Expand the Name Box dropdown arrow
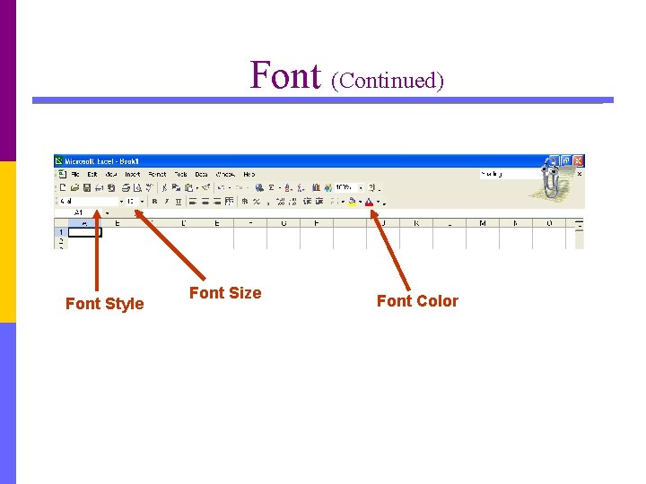 pos(107,212)
